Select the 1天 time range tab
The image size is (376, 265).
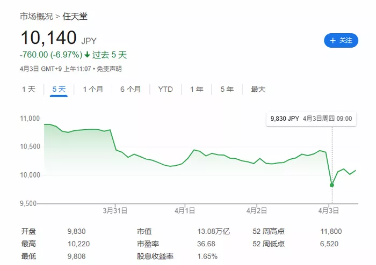[x=28, y=89]
